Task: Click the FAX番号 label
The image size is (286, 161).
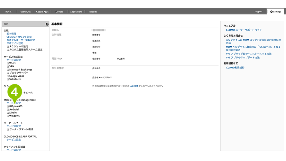Action: click(x=121, y=59)
